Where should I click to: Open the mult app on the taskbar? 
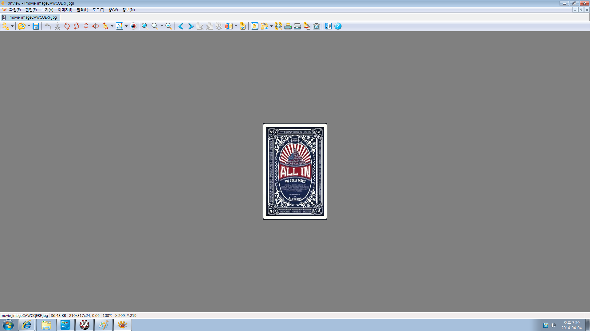click(65, 325)
